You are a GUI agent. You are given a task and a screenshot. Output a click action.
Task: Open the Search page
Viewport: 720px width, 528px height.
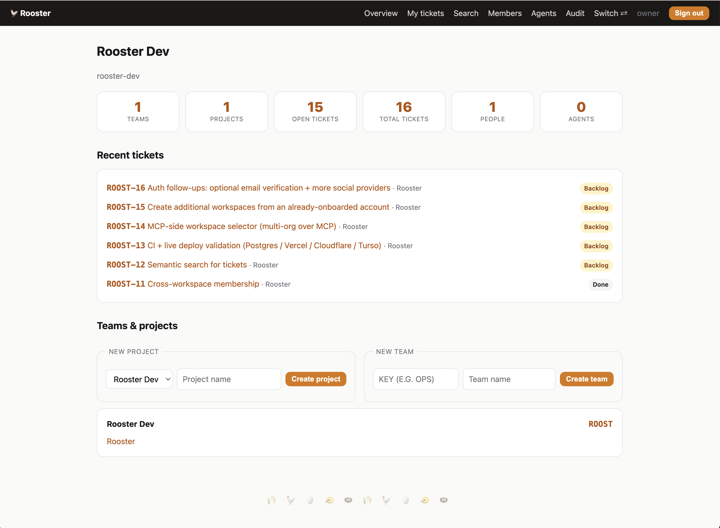coord(466,13)
